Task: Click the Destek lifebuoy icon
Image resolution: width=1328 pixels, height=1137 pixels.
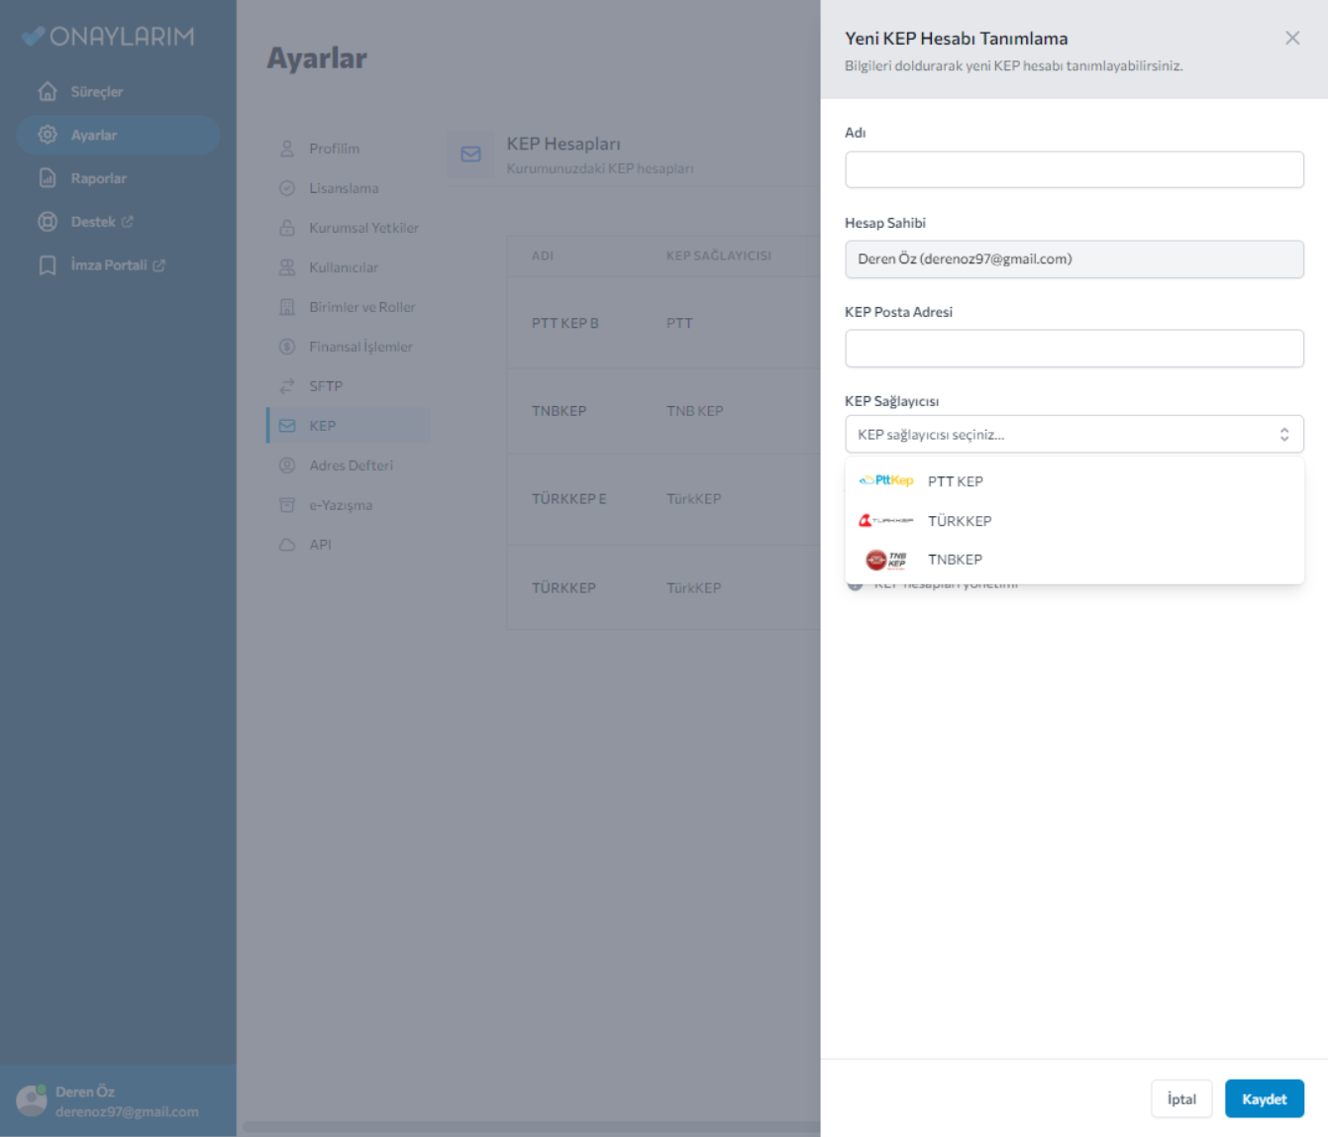Action: click(x=48, y=222)
